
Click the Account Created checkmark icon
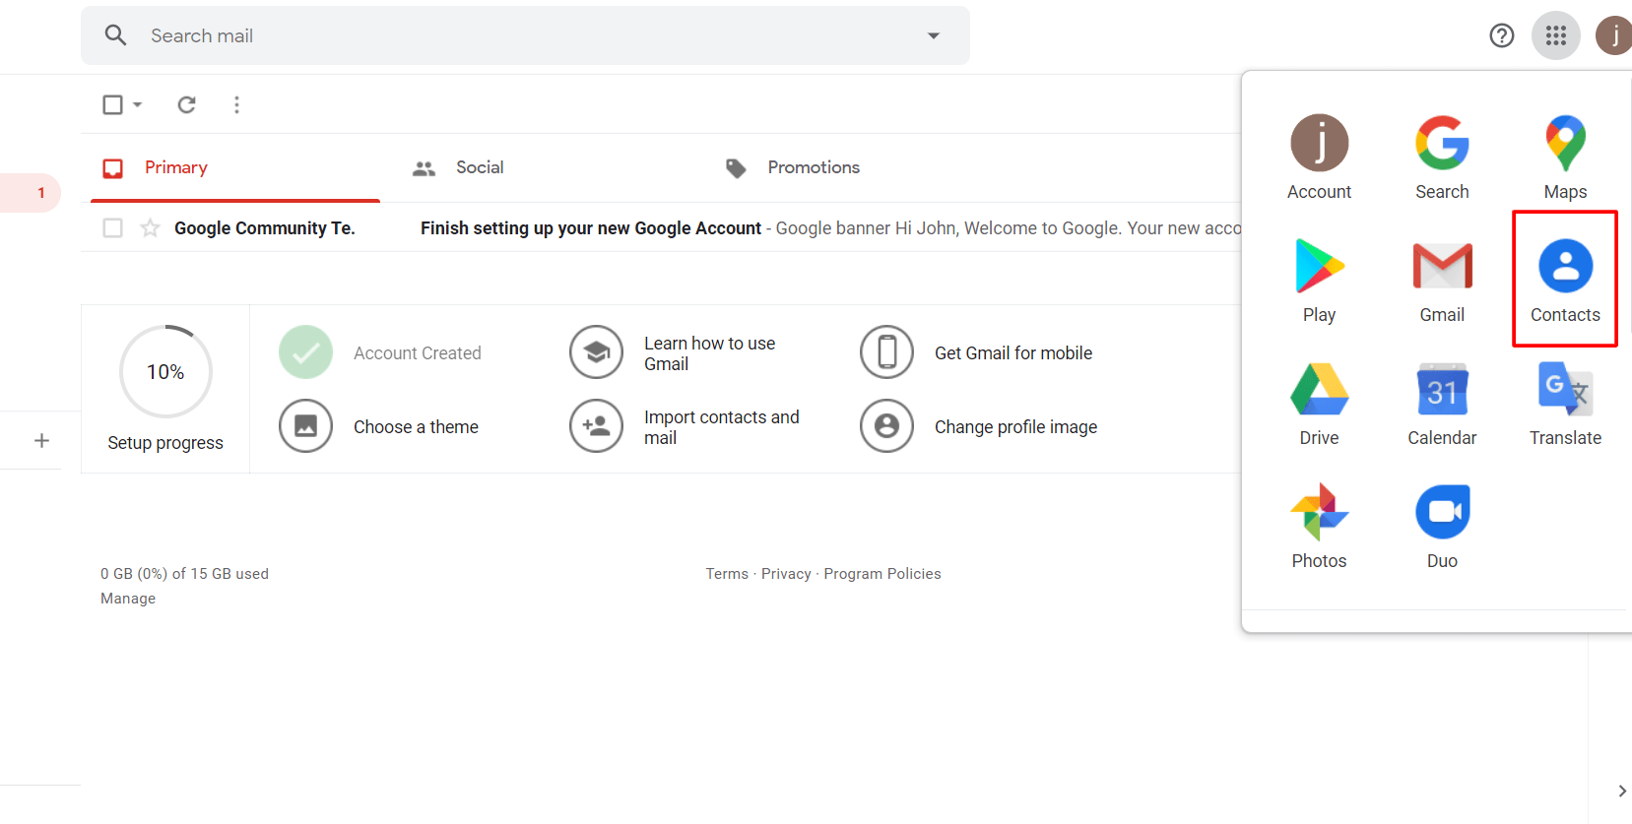point(305,352)
